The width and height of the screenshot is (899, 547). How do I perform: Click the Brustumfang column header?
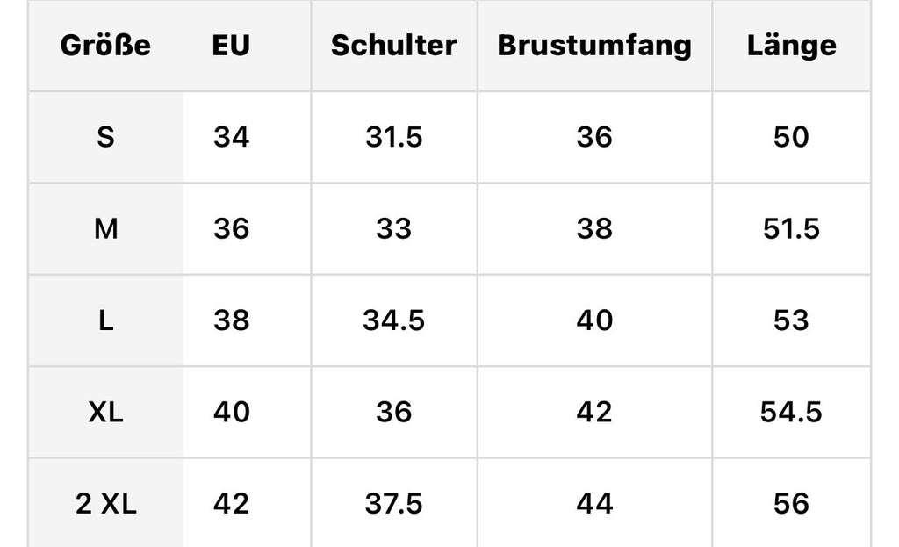point(594,46)
